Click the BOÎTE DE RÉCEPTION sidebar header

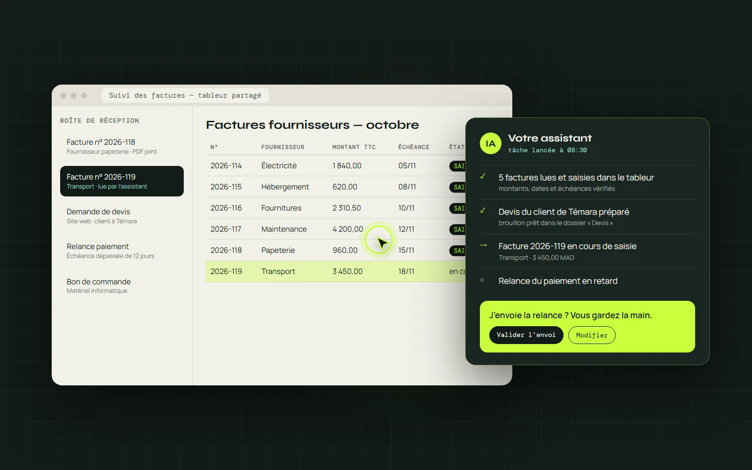click(100, 121)
